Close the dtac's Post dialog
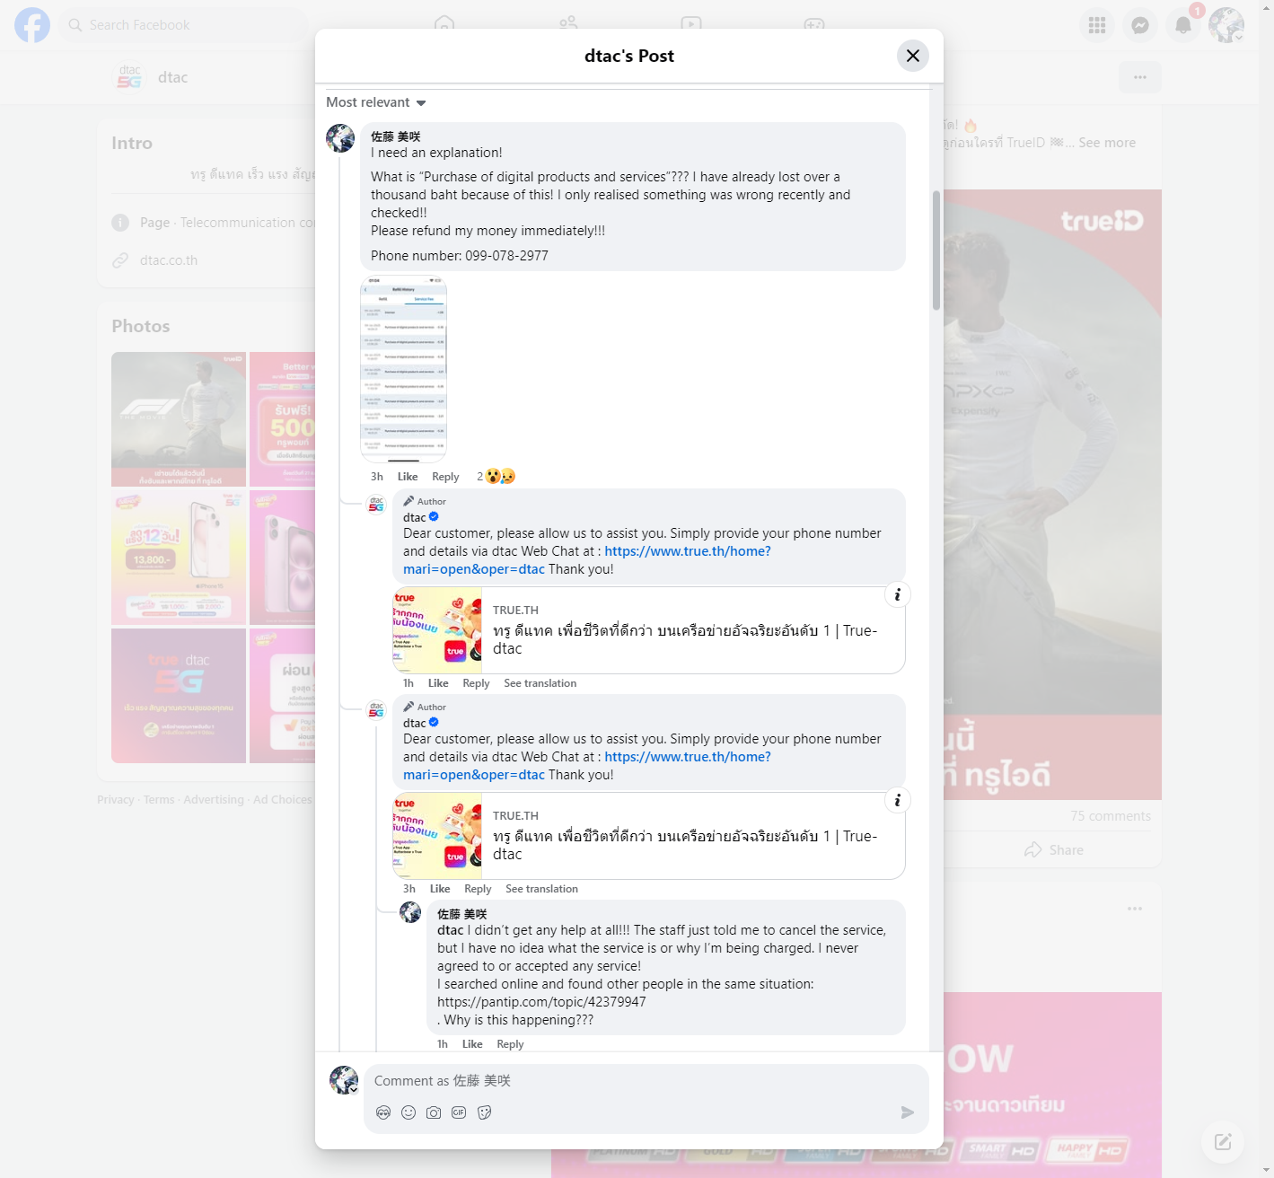The image size is (1274, 1178). 912,56
